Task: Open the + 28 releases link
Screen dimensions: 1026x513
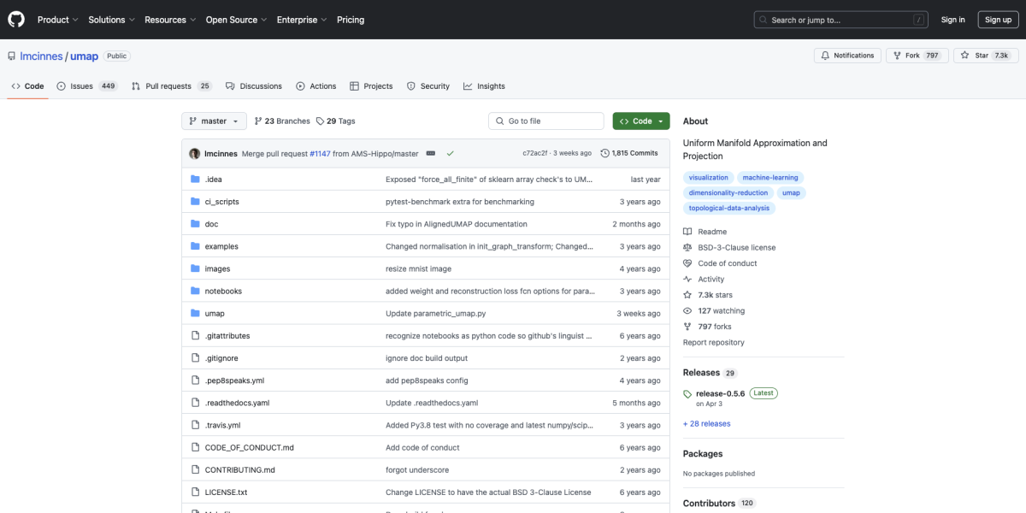Action: click(705, 423)
